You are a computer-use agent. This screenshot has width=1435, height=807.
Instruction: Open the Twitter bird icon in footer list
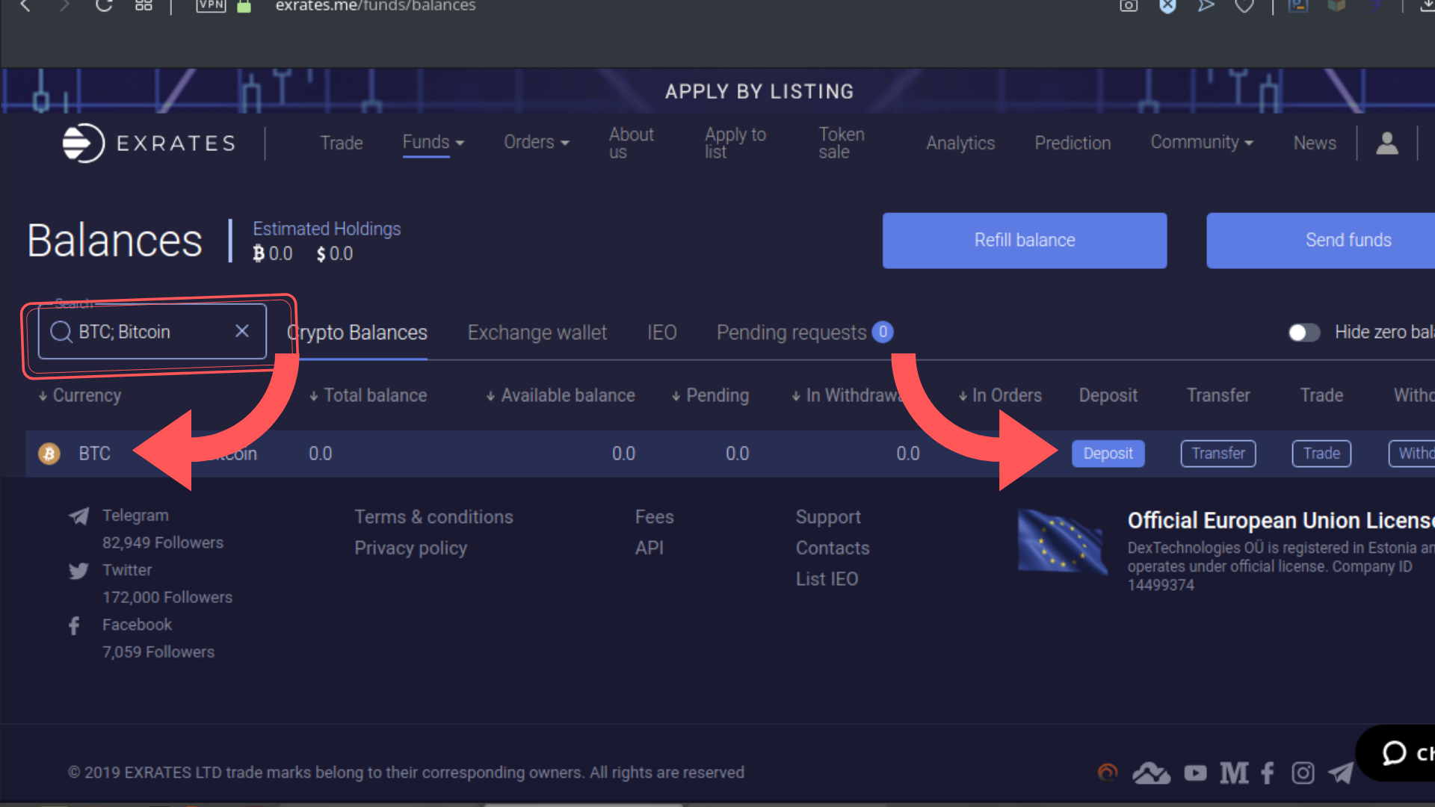tap(78, 571)
